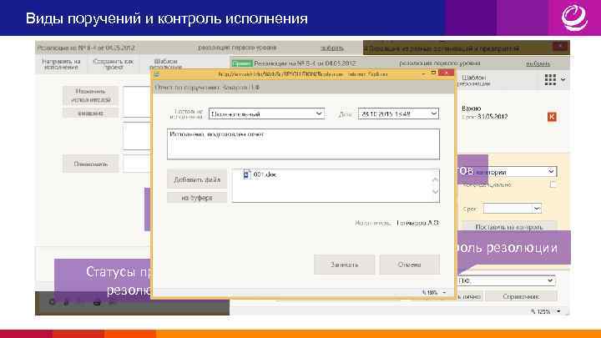Screen dimensions: 601x338
Task: Click the 'Справочник' button
Action: (521, 296)
